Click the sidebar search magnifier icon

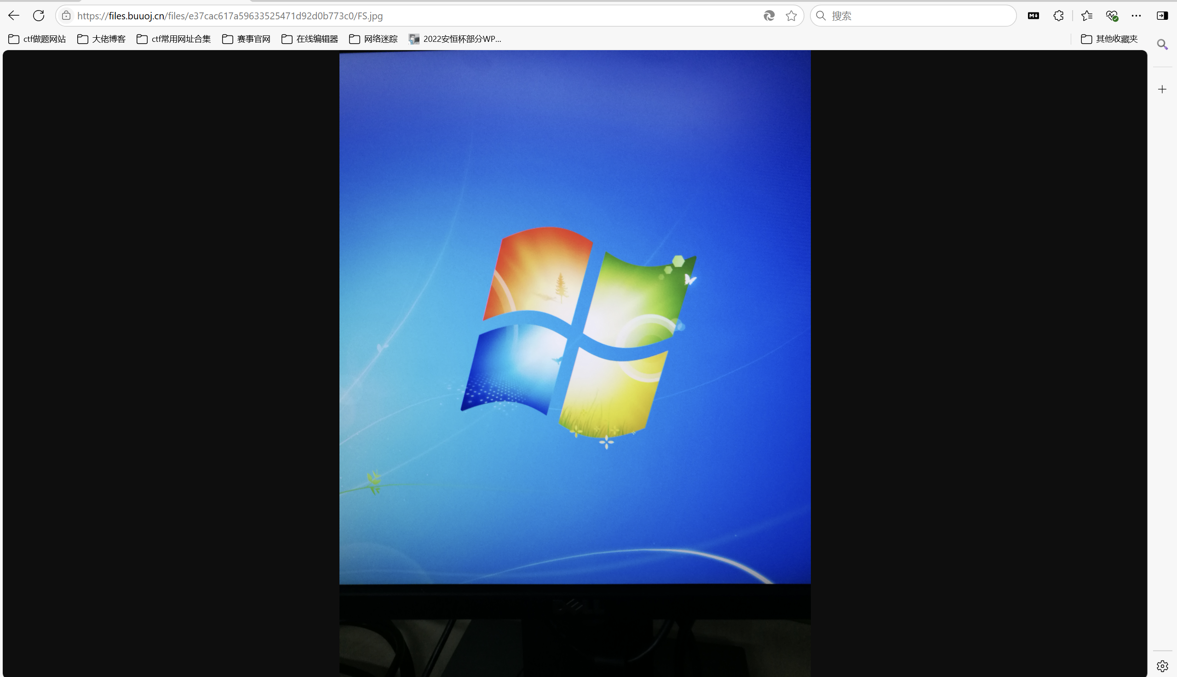tap(1162, 45)
